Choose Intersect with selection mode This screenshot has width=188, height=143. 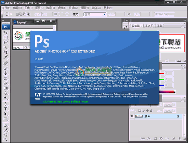coord(28,14)
